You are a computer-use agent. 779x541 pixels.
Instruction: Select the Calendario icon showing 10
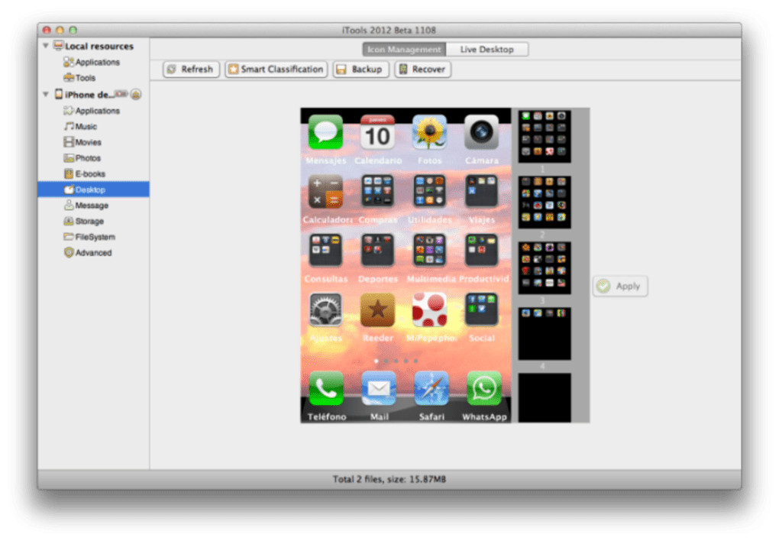click(x=377, y=132)
